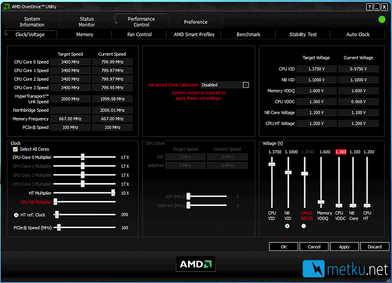Click the SidePort (MHz) slider handle
Viewport: 392px width, 283px height.
[189, 205]
